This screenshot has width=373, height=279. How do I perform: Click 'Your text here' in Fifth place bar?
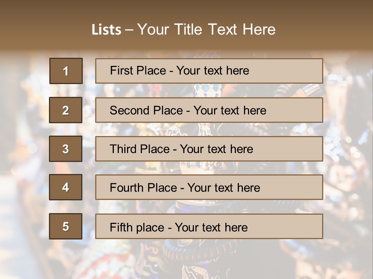211,227
